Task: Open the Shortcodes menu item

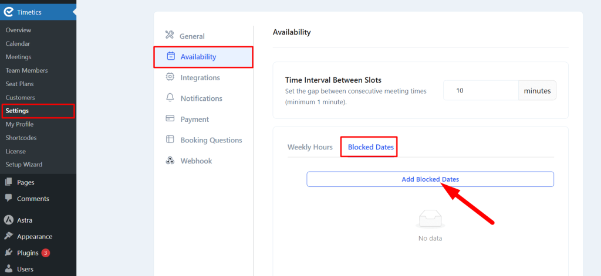Action: 21,138
